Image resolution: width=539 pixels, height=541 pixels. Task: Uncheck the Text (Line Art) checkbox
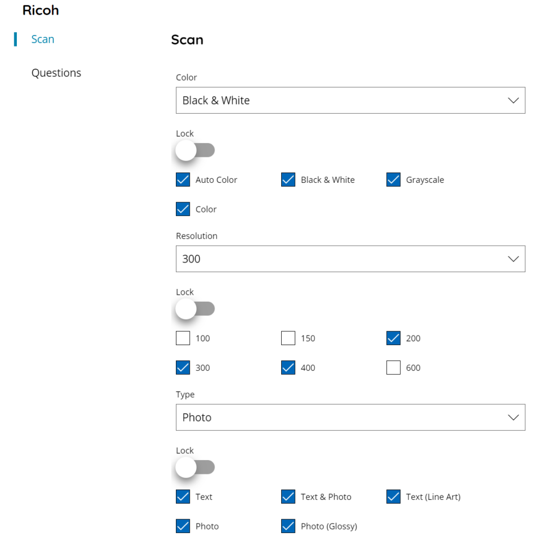(393, 497)
